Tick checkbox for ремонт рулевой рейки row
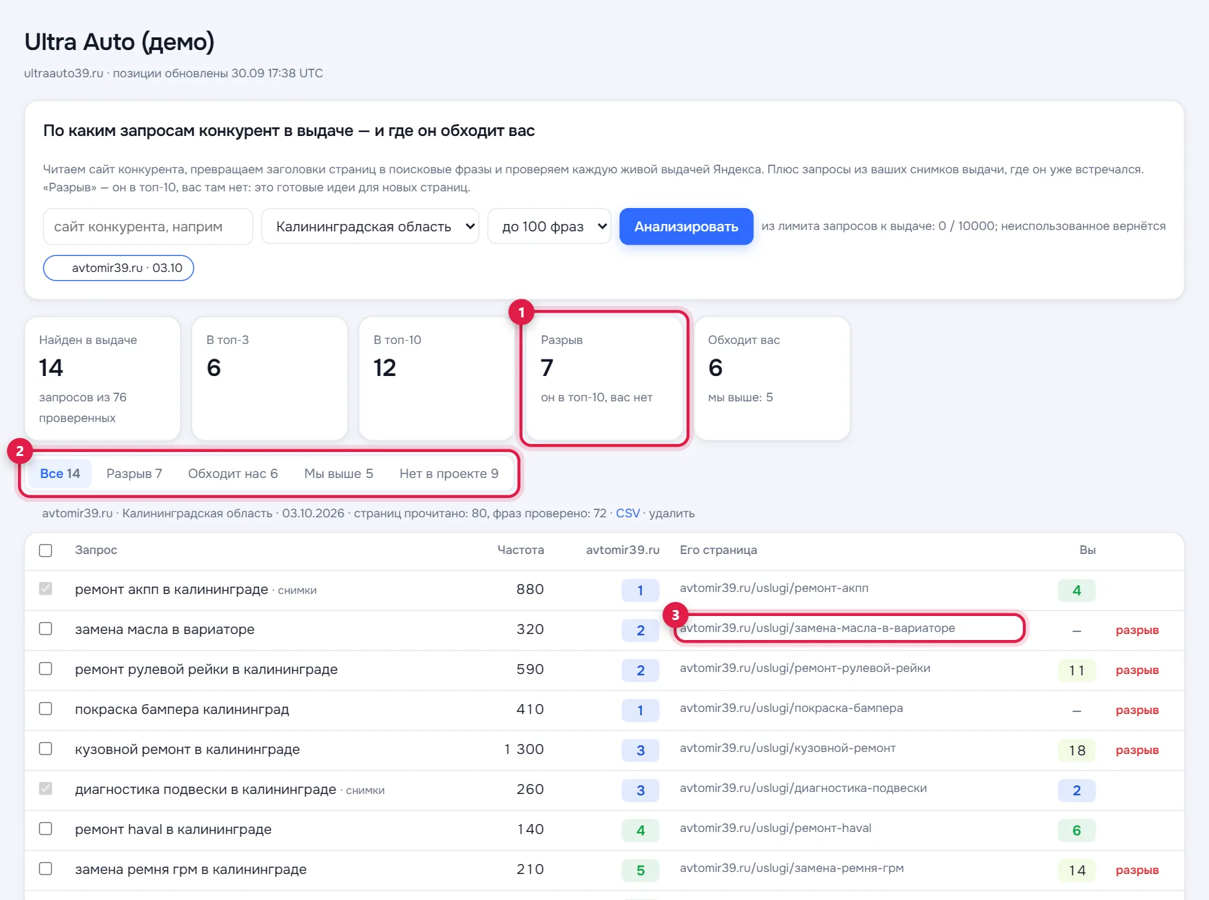This screenshot has width=1209, height=900. (45, 669)
